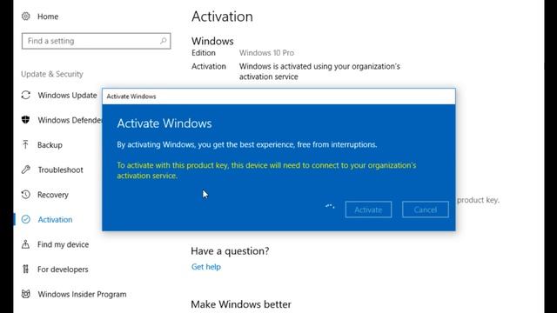Go to the Windows Defender section
Viewport: 557px width, 313px height.
(70, 120)
